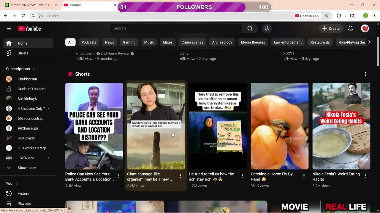The width and height of the screenshot is (380, 213).
Task: Open the browser extensions puzzle icon
Action: click(339, 16)
